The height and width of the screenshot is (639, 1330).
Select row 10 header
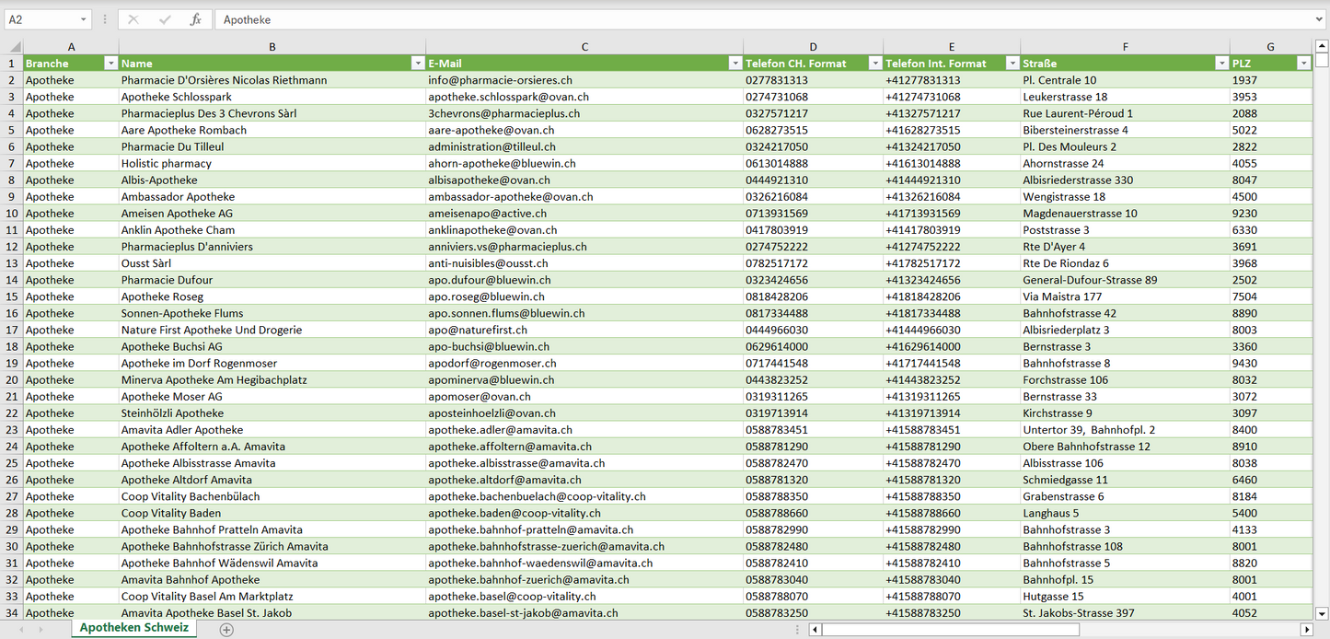[x=12, y=214]
